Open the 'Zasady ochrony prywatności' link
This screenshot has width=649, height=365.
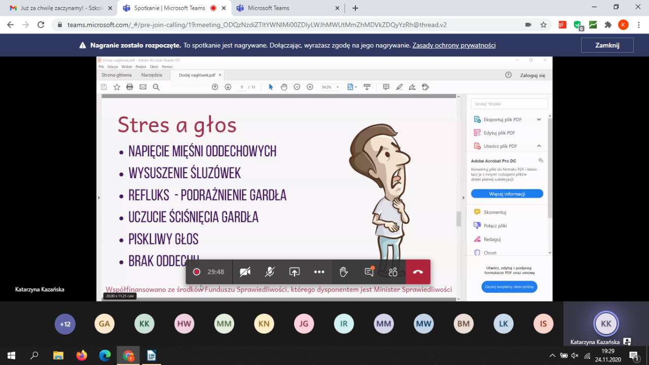[x=454, y=45]
